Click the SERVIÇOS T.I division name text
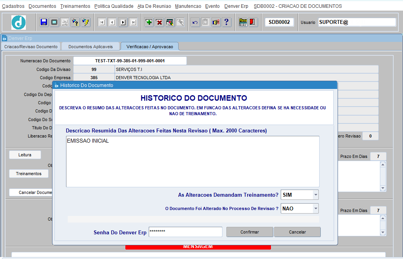 tap(129, 69)
